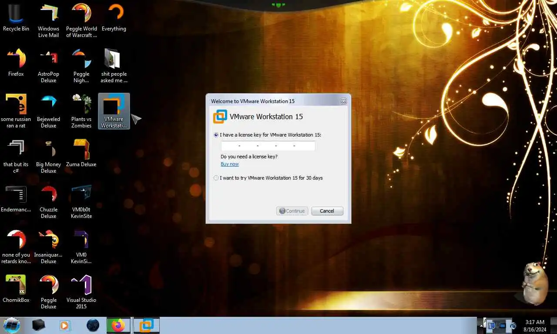Close the Welcome to VMware Workstation dialog
Screen dimensions: 557x334
tap(343, 101)
